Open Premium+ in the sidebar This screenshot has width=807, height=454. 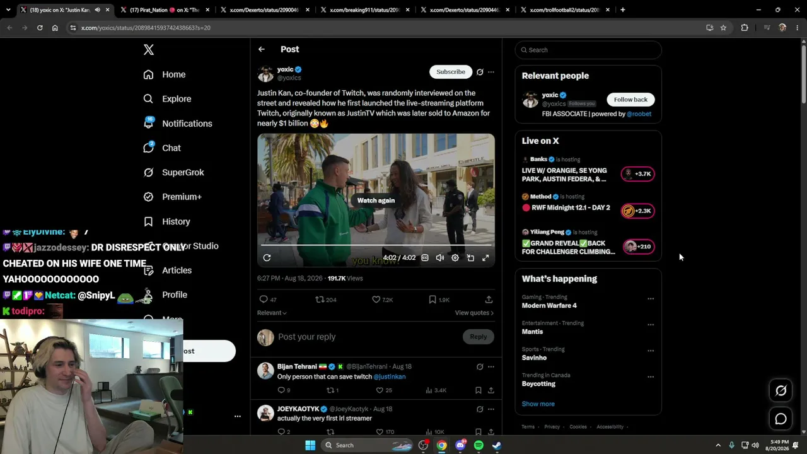point(173,197)
